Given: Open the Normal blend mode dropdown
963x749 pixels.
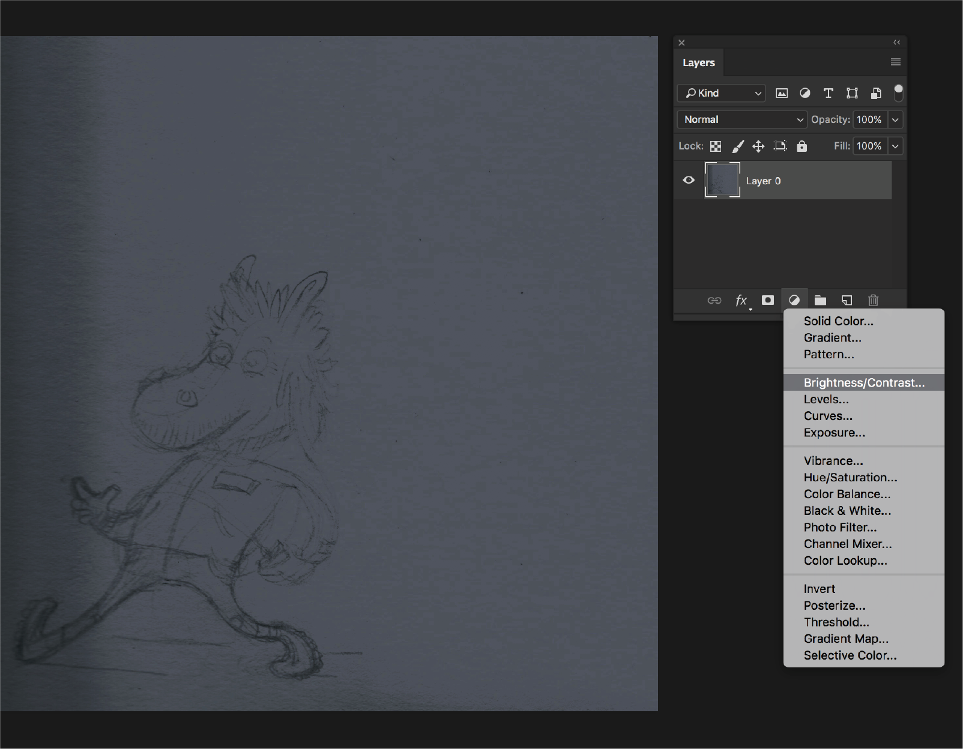Looking at the screenshot, I should tap(741, 119).
